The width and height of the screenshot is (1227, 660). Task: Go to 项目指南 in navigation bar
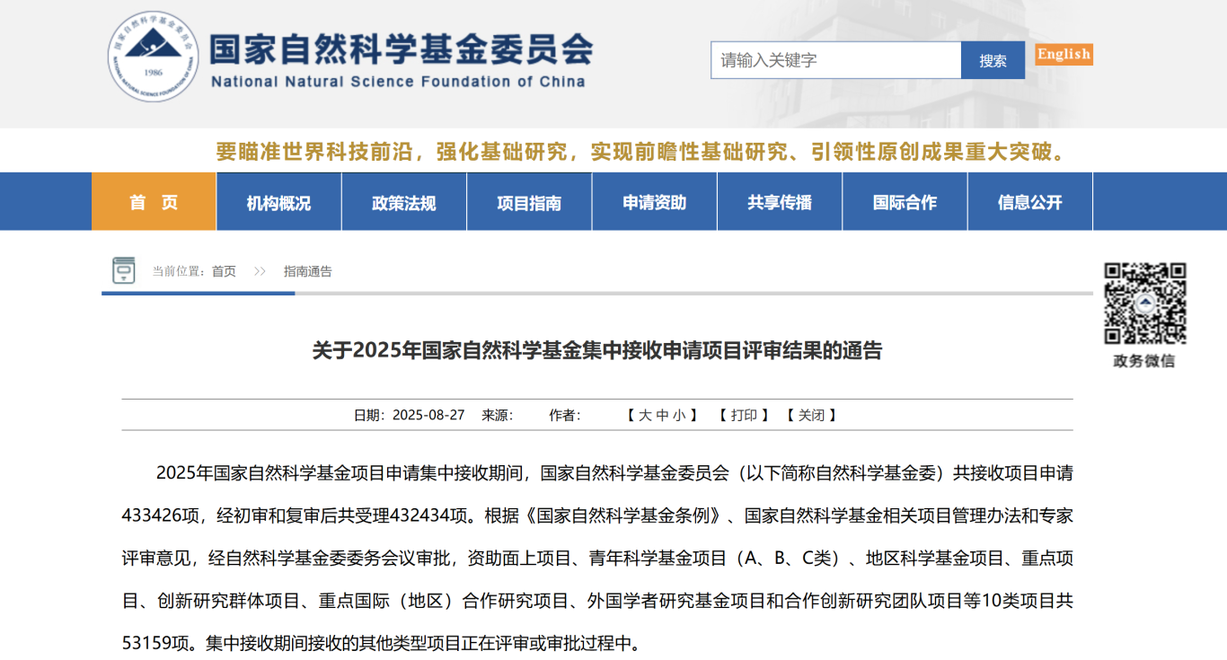[529, 202]
